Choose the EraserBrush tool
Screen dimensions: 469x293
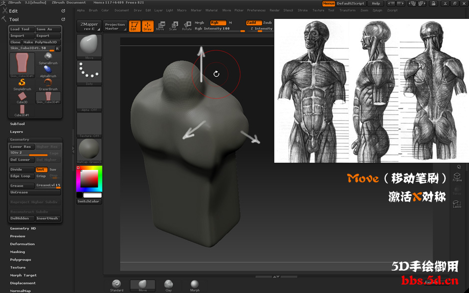(48, 85)
